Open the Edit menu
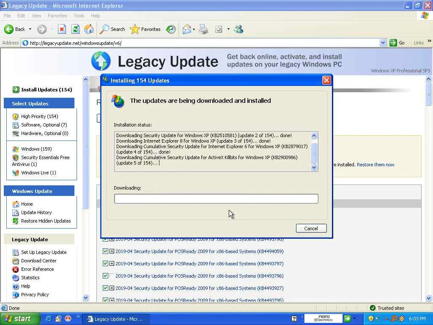This screenshot has height=325, width=433. (21, 16)
